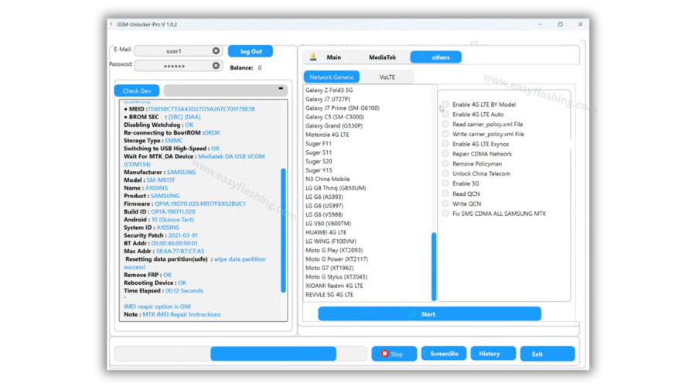Open the Network Generic sub-tab

point(332,77)
